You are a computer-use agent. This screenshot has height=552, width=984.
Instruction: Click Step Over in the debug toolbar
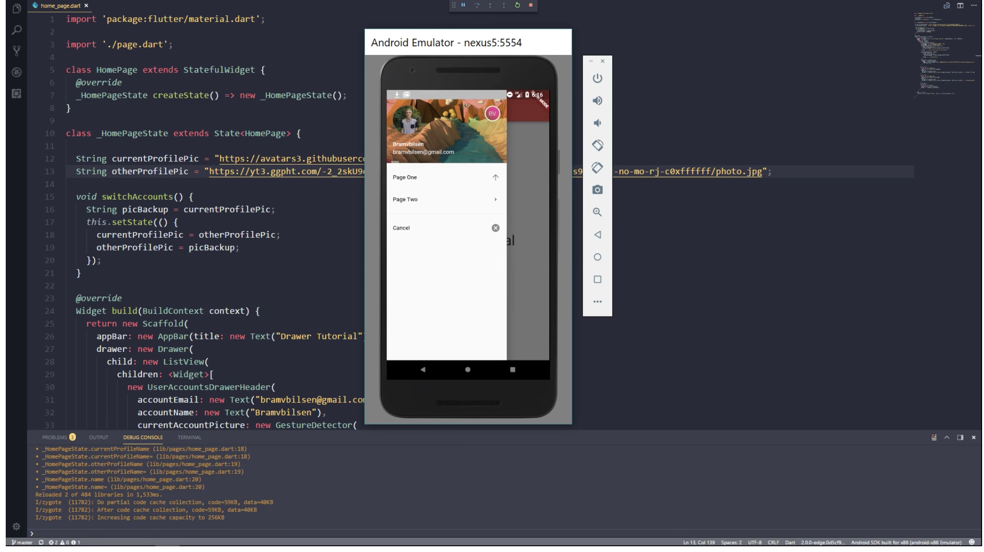pos(477,5)
